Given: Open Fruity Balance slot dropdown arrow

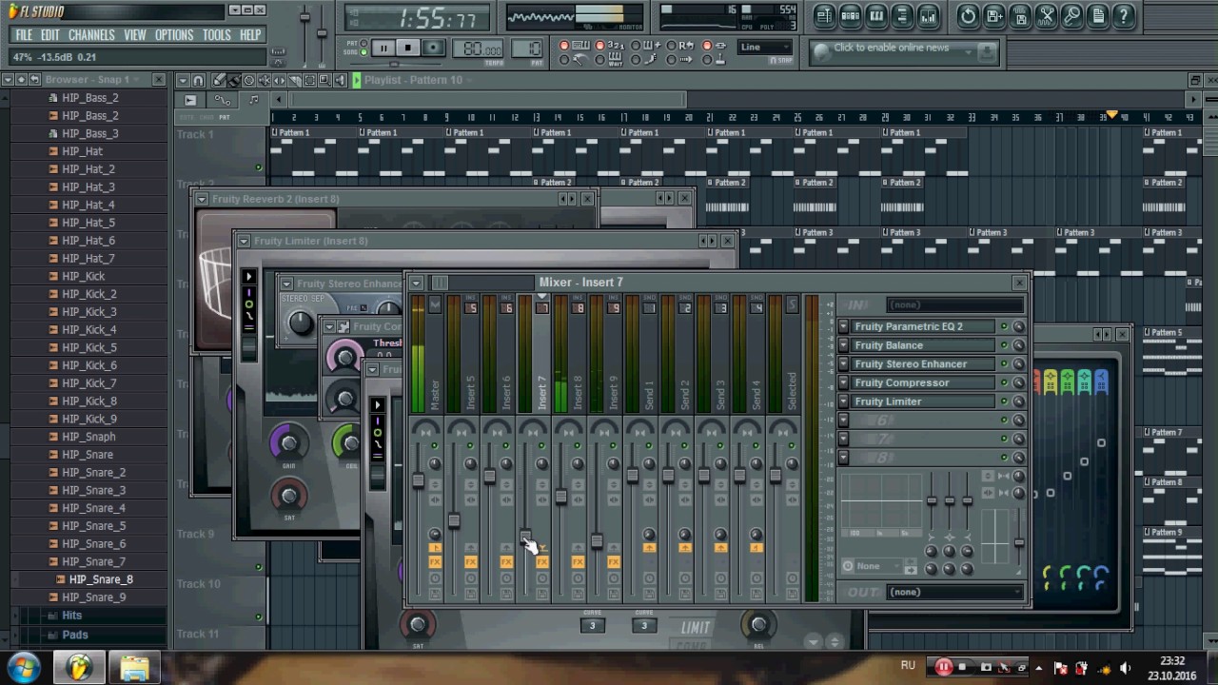Looking at the screenshot, I should pos(843,345).
